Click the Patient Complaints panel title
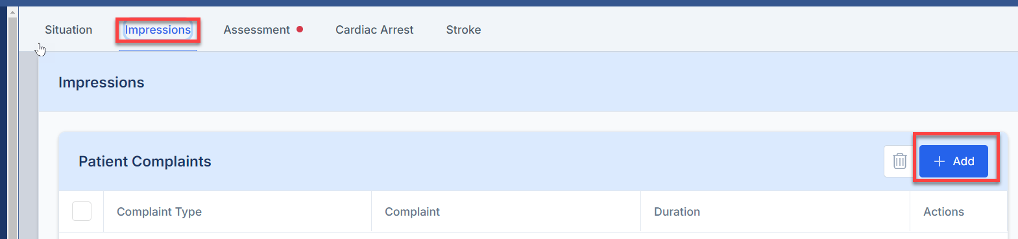The width and height of the screenshot is (1018, 239). pos(145,161)
